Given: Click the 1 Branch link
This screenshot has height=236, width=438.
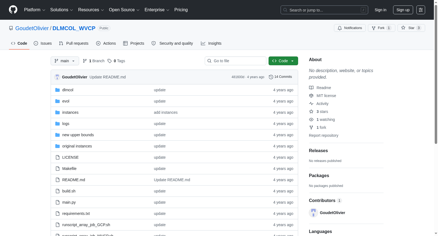Looking at the screenshot, I should [x=94, y=61].
